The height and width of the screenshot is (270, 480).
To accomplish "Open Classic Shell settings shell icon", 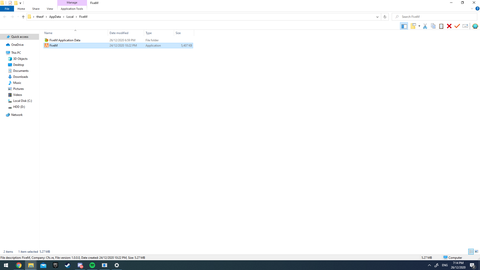I will pyautogui.click(x=475, y=26).
